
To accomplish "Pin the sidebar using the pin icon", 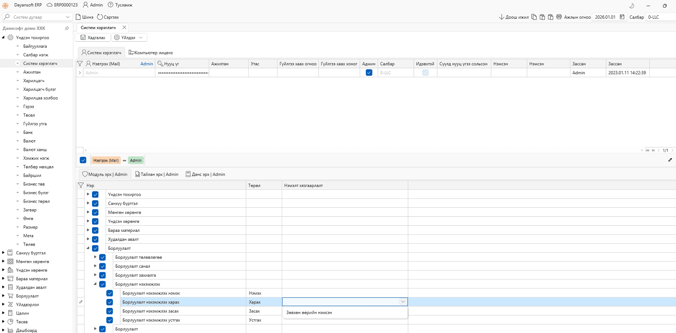I will tap(67, 28).
